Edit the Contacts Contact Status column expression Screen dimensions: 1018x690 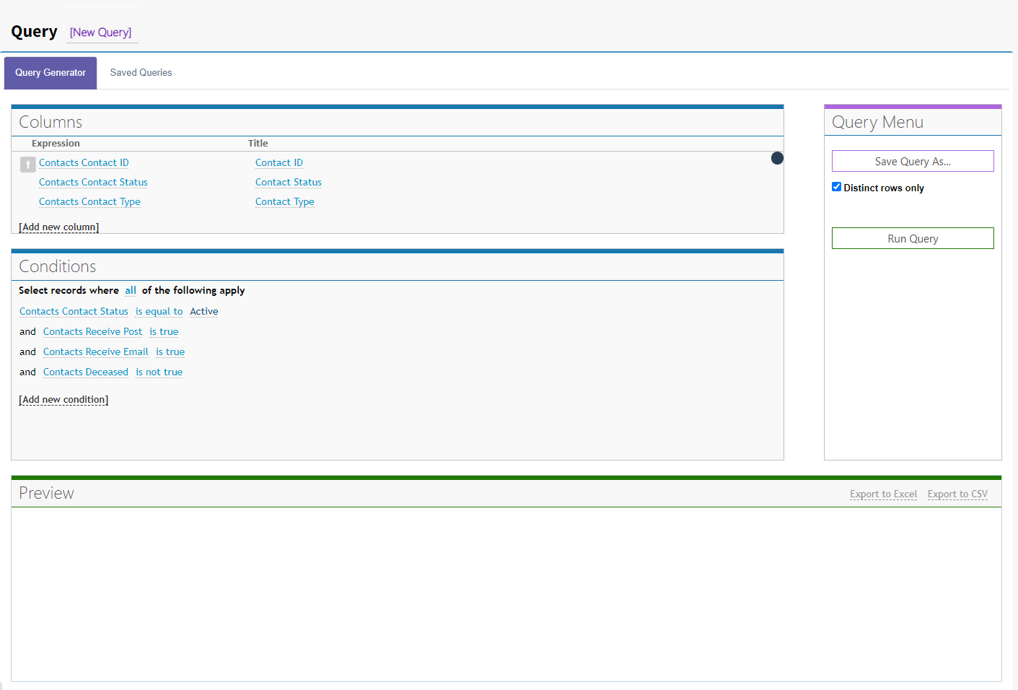click(93, 182)
